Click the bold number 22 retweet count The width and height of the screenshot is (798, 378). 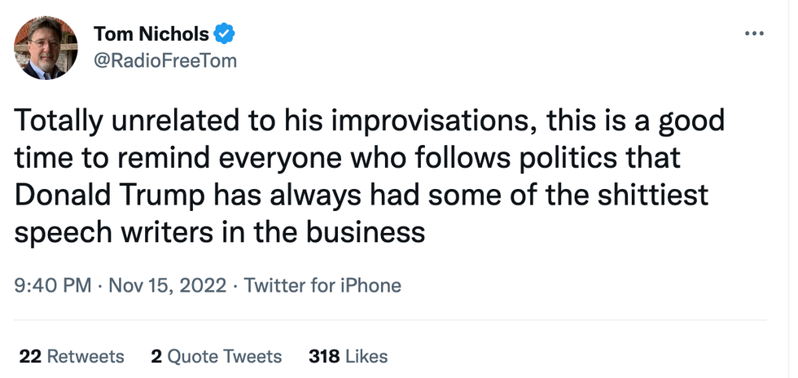(x=30, y=356)
